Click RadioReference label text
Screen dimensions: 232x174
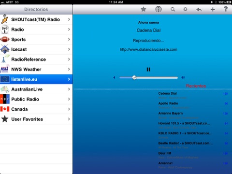(x=29, y=59)
